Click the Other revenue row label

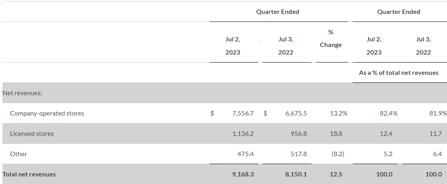pos(18,154)
